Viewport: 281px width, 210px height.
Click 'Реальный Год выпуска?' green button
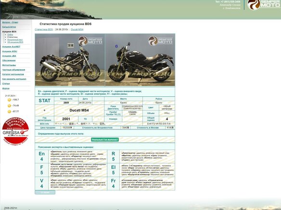point(105,140)
